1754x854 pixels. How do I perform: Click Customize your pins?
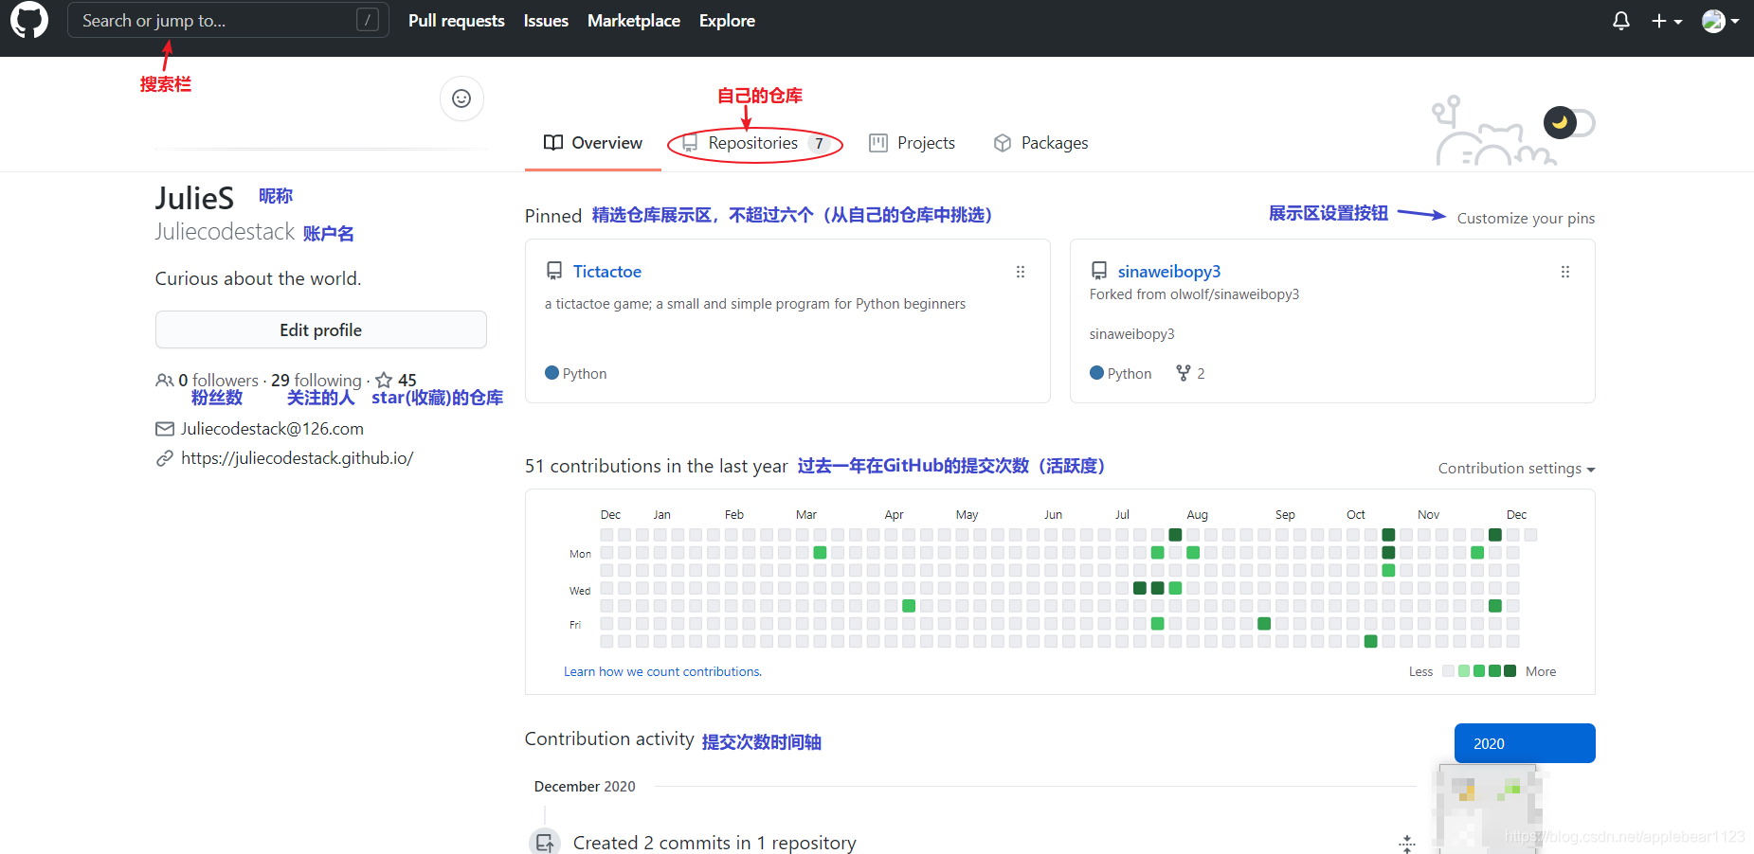[1526, 218]
